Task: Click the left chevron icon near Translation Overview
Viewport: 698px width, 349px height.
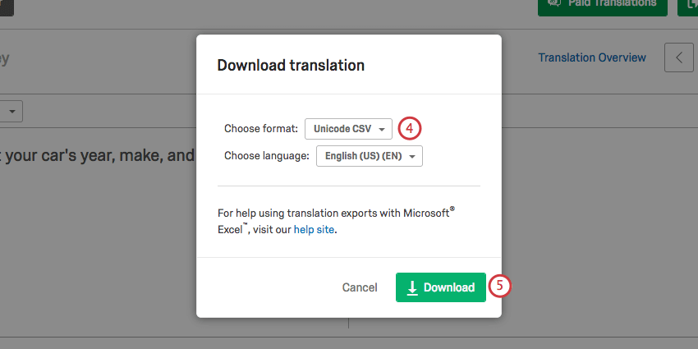Action: coord(679,57)
